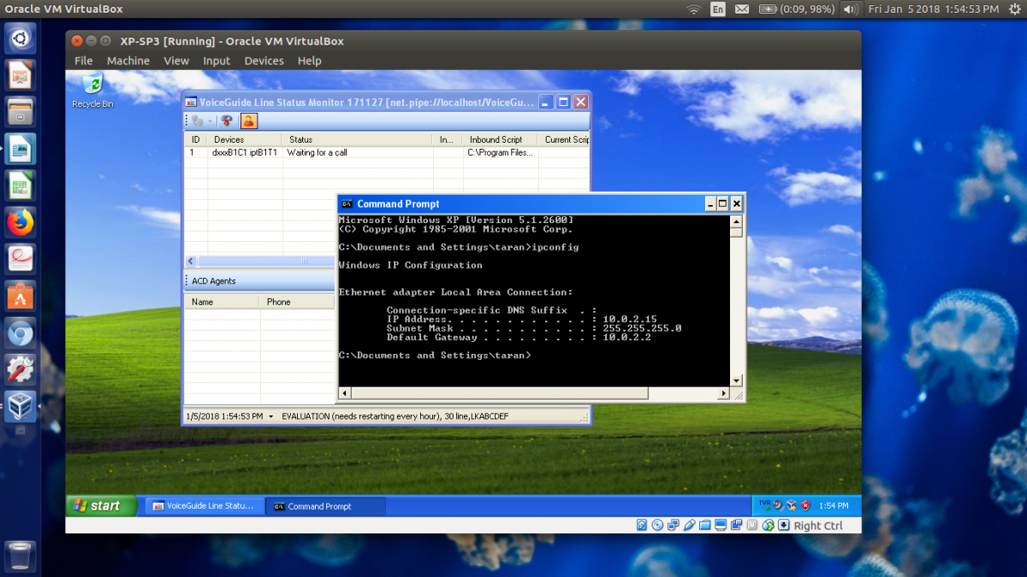This screenshot has height=577, width=1027.
Task: Click the VirtualBox mouse integration indicator icon
Action: (x=768, y=525)
